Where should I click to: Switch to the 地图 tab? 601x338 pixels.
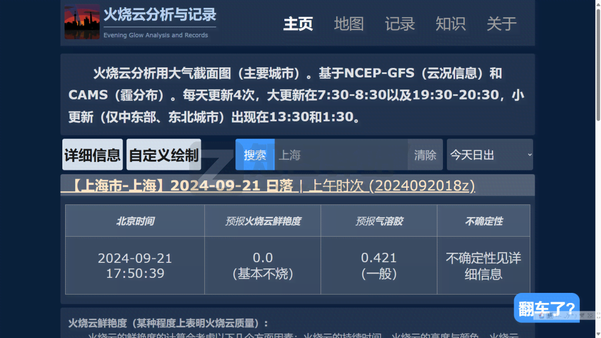(x=349, y=24)
